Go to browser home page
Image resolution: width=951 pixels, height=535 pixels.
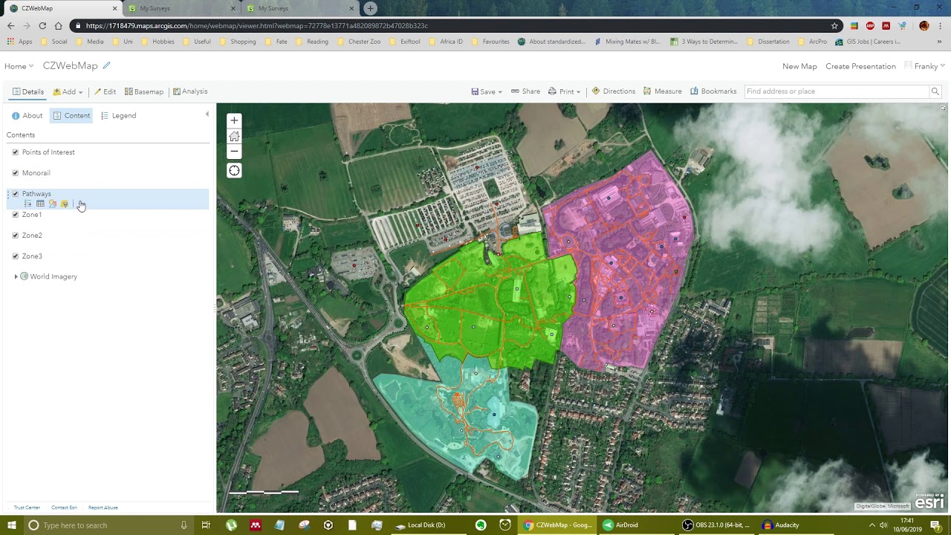[59, 25]
